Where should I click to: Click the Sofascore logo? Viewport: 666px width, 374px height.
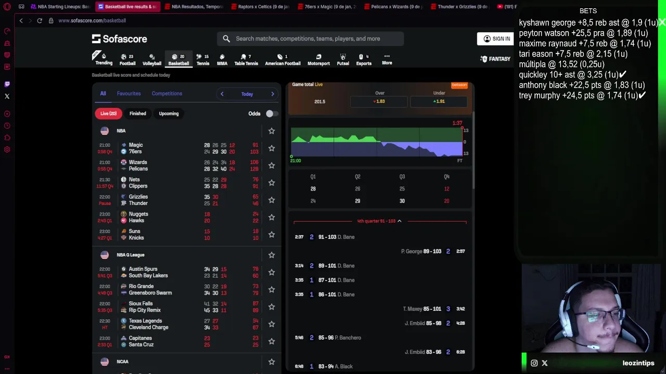[120, 38]
